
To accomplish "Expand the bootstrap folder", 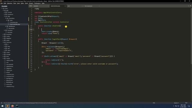I will [3, 34].
